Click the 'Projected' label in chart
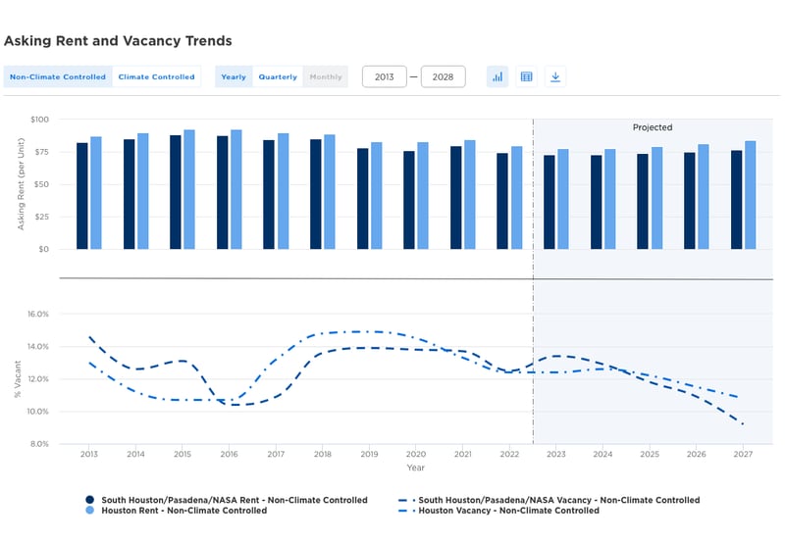785x541 pixels. tap(653, 127)
